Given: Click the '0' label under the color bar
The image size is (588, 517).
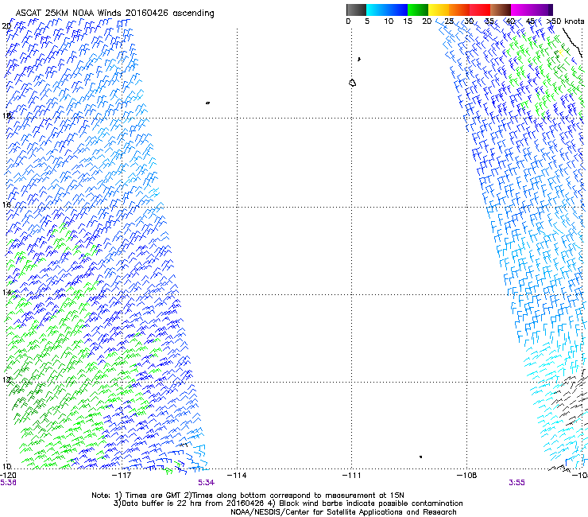Looking at the screenshot, I should tap(348, 21).
